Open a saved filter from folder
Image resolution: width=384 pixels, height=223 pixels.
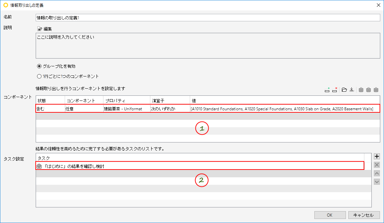(x=344, y=90)
